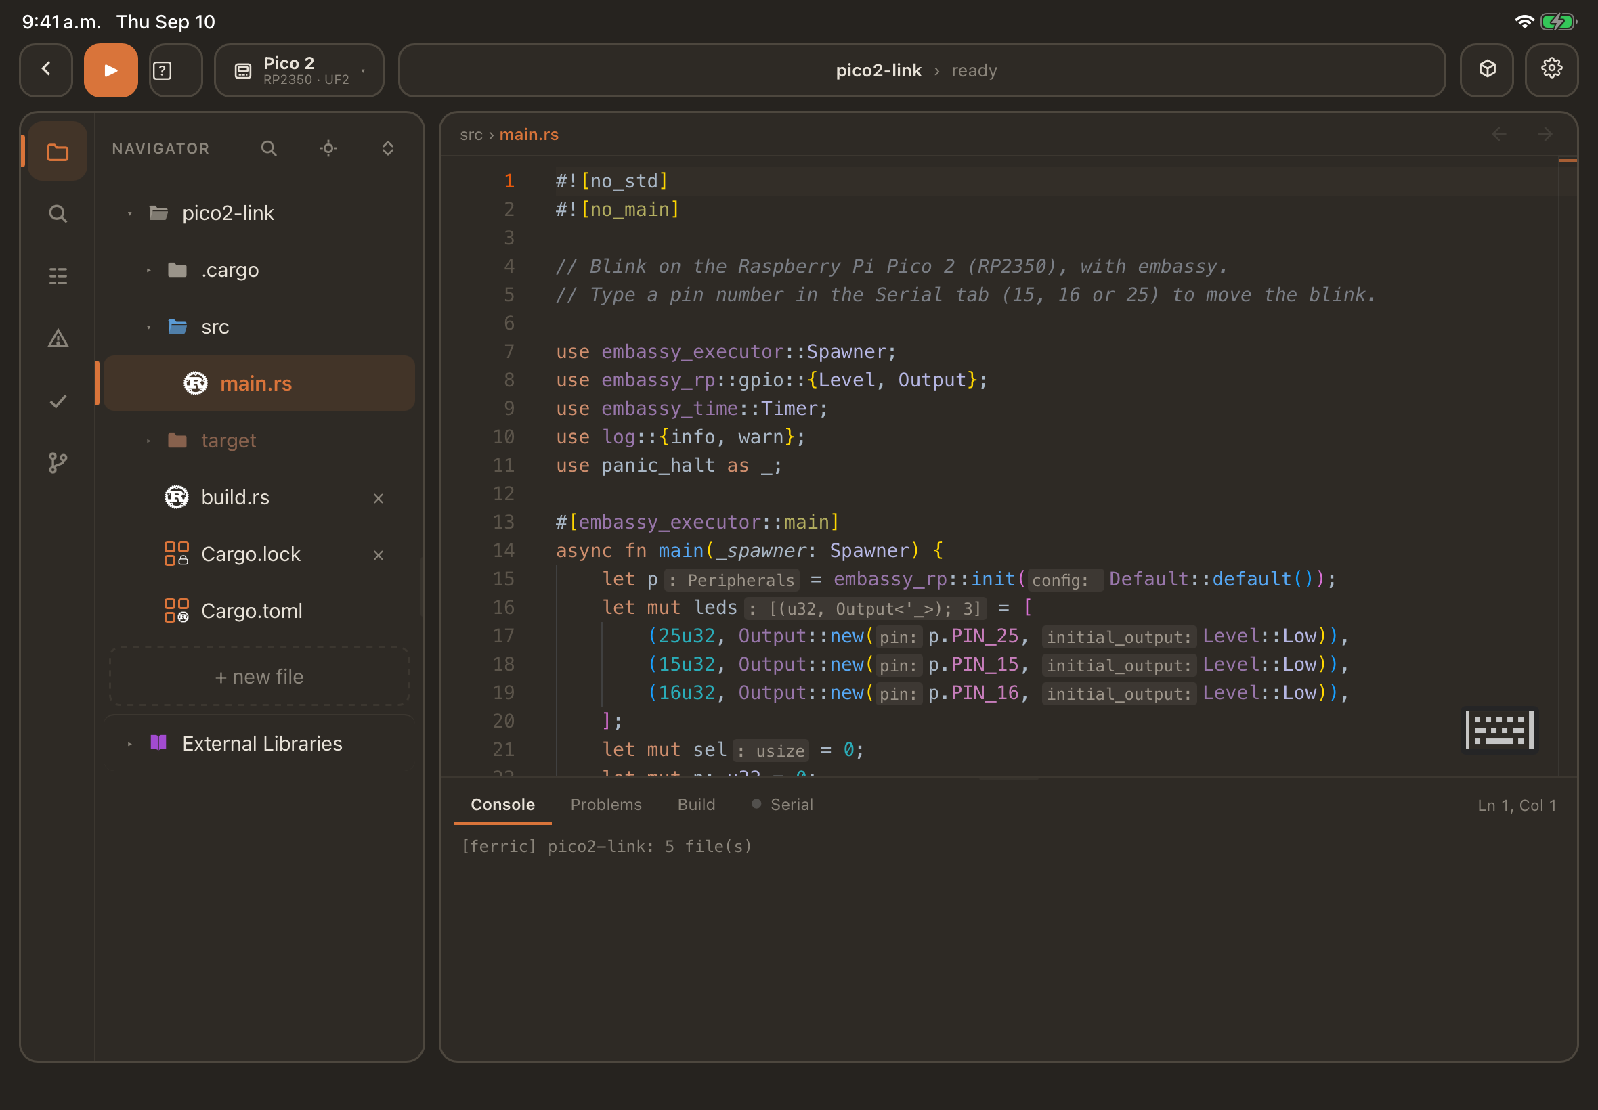
Task: Expand External Libraries
Action: pos(129,744)
